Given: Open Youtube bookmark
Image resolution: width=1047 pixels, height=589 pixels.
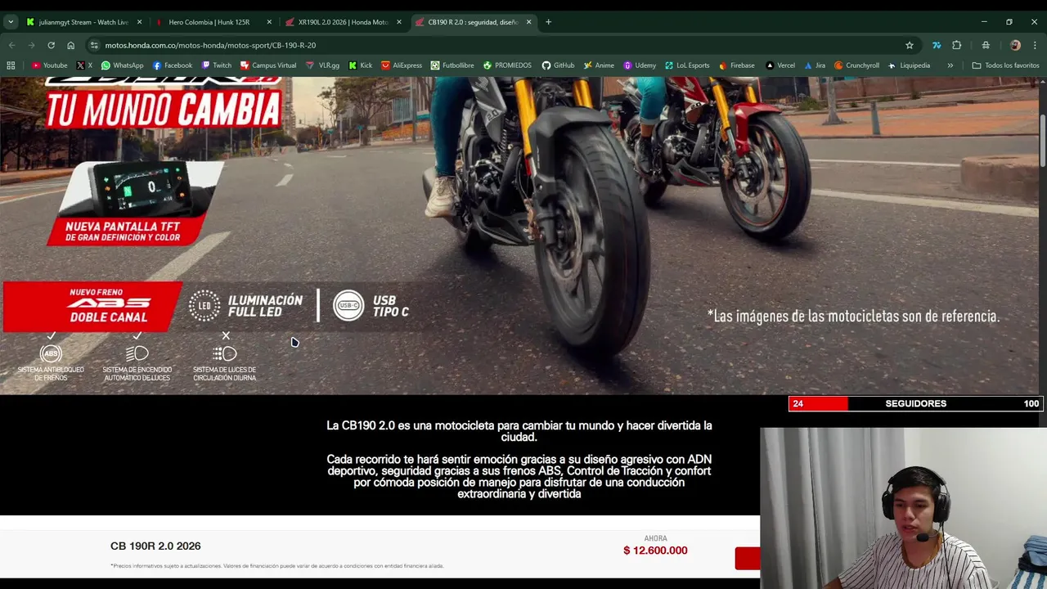Looking at the screenshot, I should coord(50,65).
